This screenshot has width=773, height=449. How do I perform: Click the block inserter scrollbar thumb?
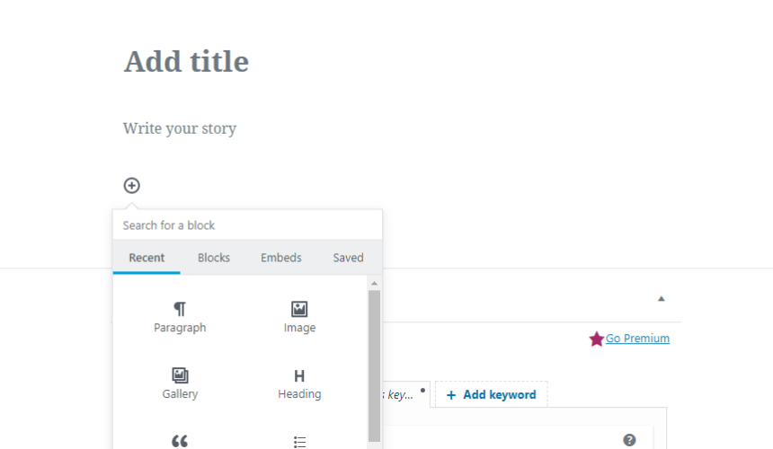[x=374, y=365]
